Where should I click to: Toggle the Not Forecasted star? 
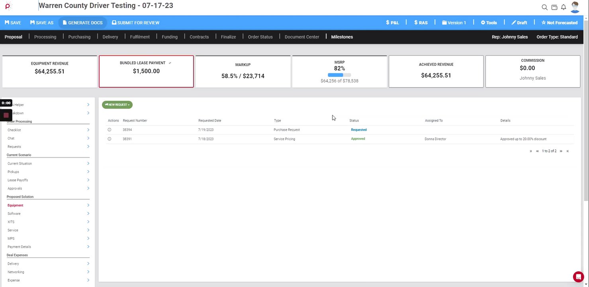(560, 23)
